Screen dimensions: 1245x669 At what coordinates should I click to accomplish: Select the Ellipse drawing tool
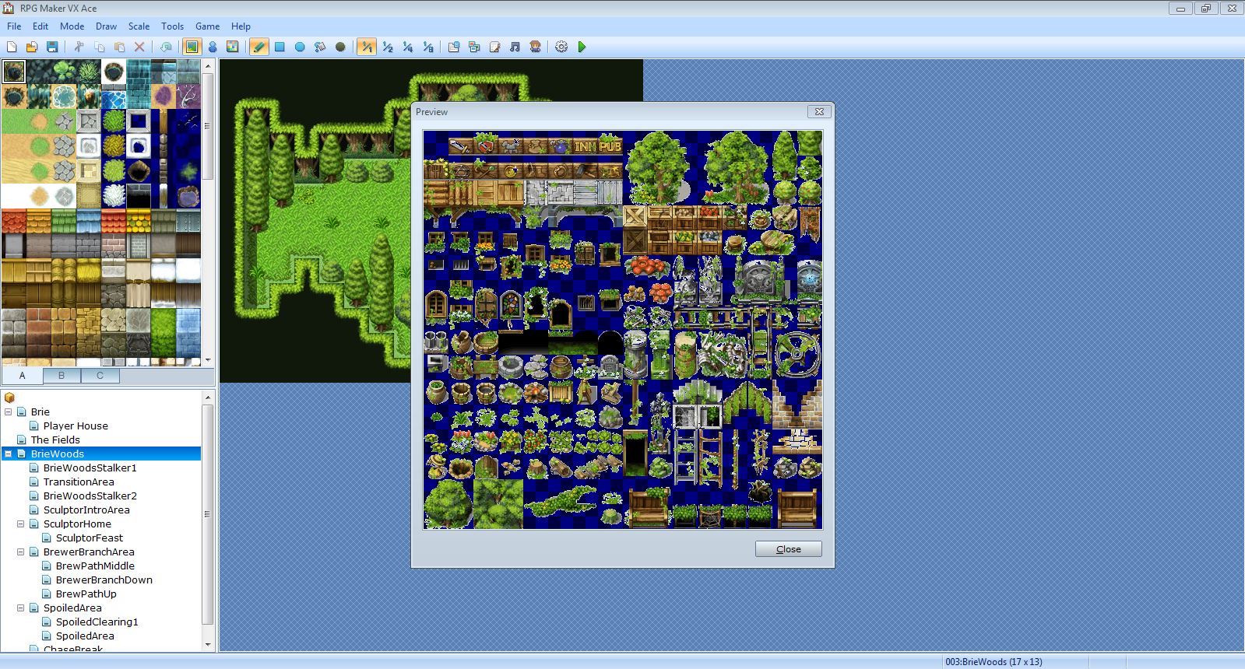pyautogui.click(x=300, y=47)
